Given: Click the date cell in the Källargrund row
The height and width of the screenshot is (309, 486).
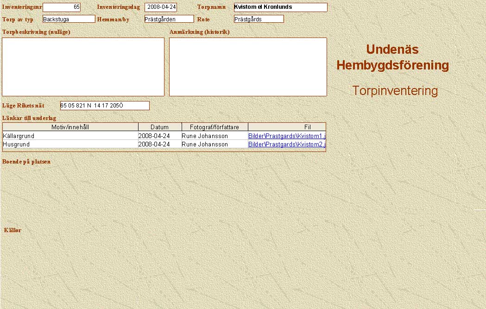Looking at the screenshot, I should tap(154, 136).
